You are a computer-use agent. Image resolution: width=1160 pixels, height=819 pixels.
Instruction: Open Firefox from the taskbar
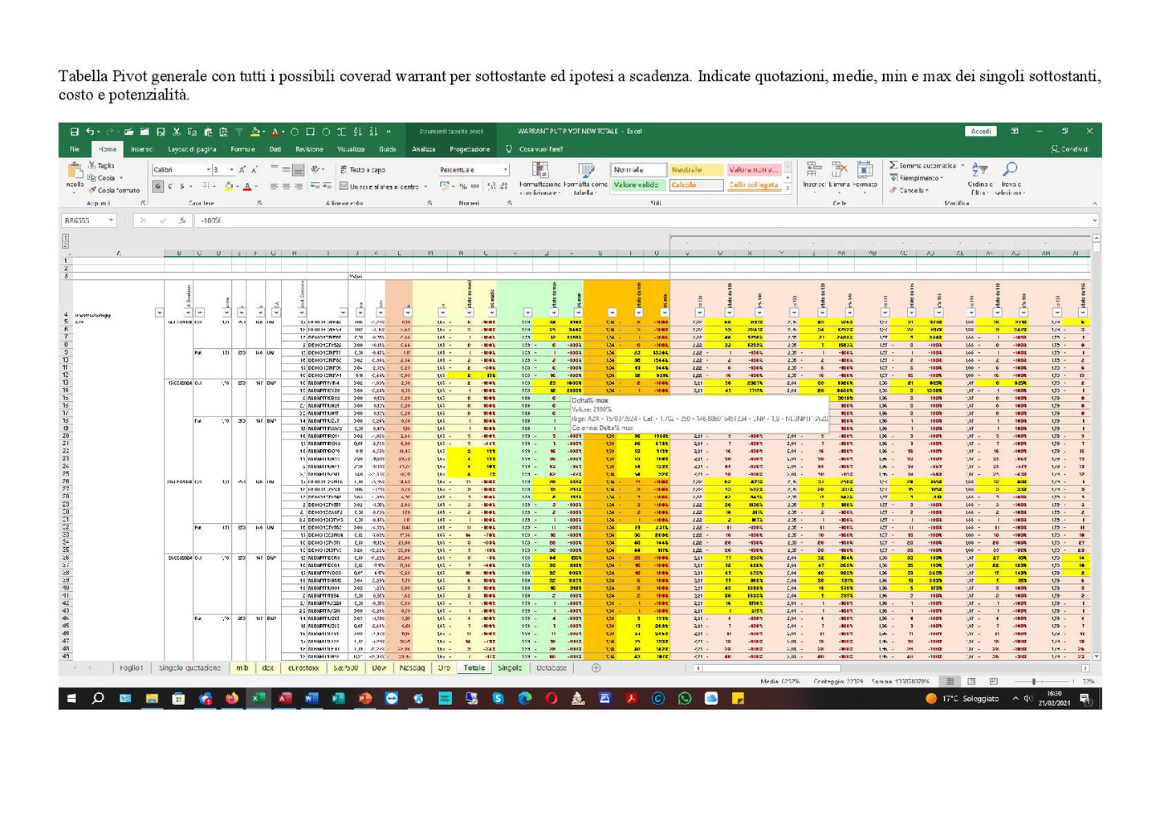232,699
